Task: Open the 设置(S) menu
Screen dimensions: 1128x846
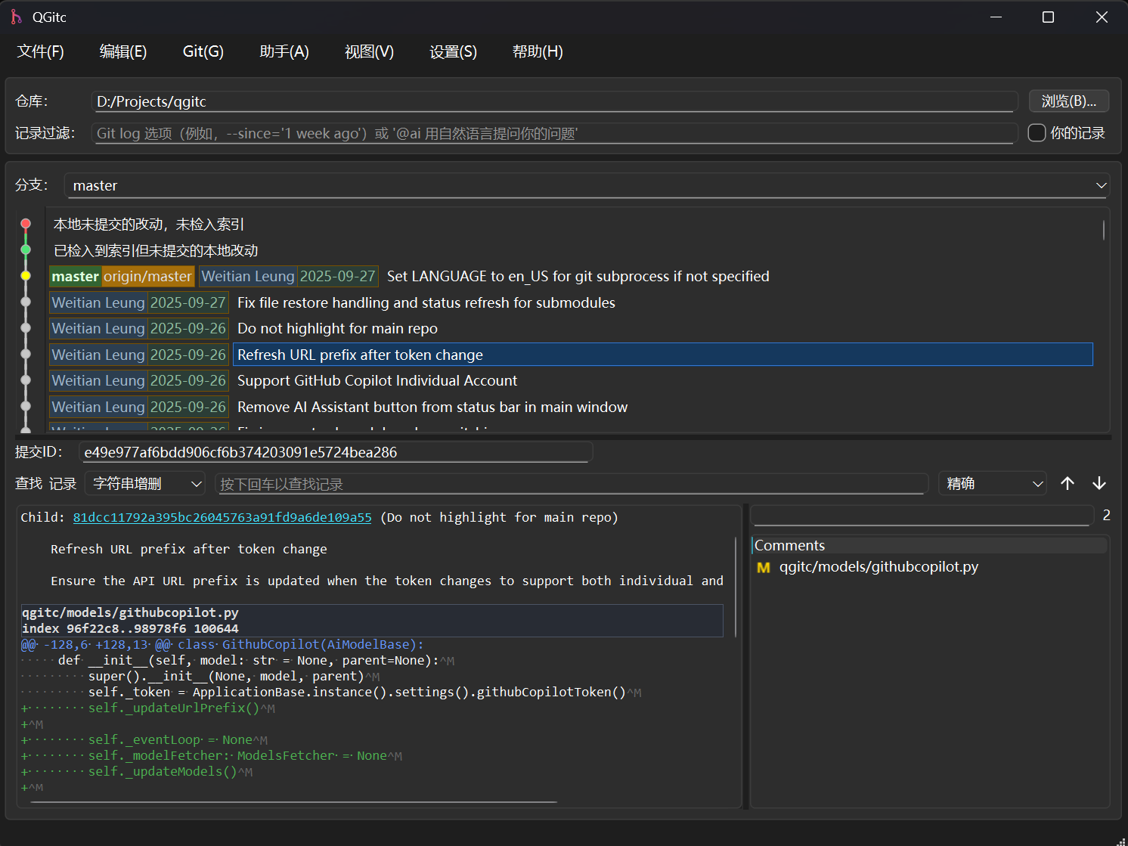Action: click(x=453, y=51)
